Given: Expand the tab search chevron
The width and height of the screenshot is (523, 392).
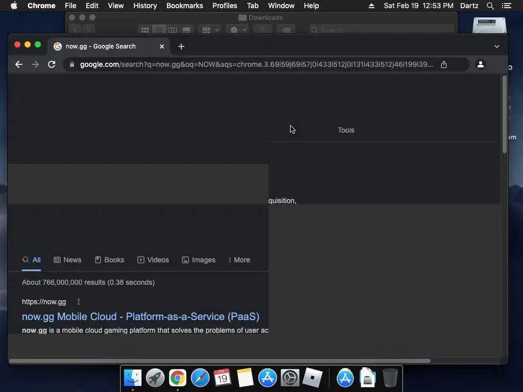Looking at the screenshot, I should [x=496, y=46].
